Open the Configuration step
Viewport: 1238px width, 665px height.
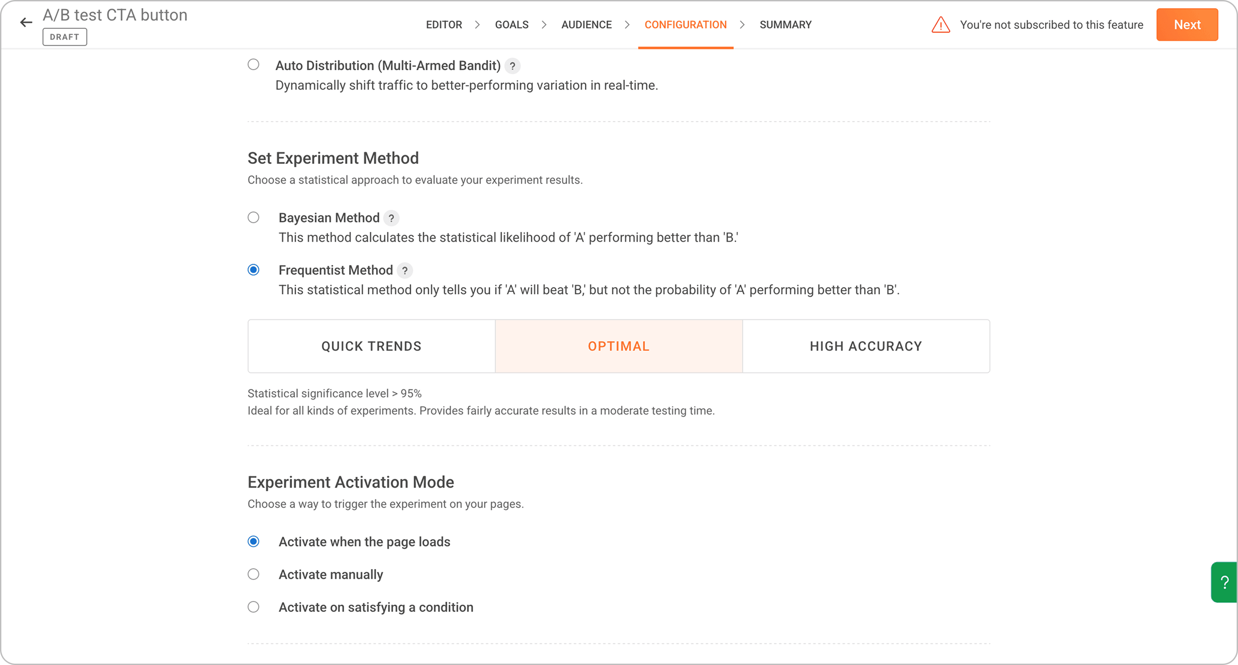point(686,25)
